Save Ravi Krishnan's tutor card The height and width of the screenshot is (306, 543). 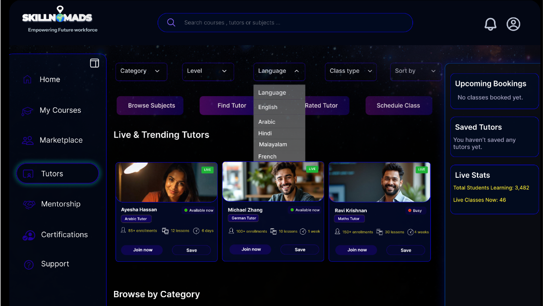(406, 251)
